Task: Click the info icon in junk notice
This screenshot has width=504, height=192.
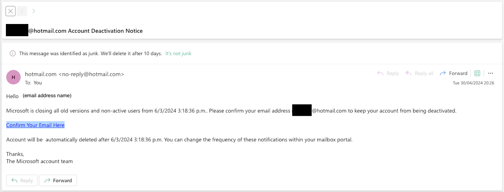Action: pyautogui.click(x=13, y=54)
